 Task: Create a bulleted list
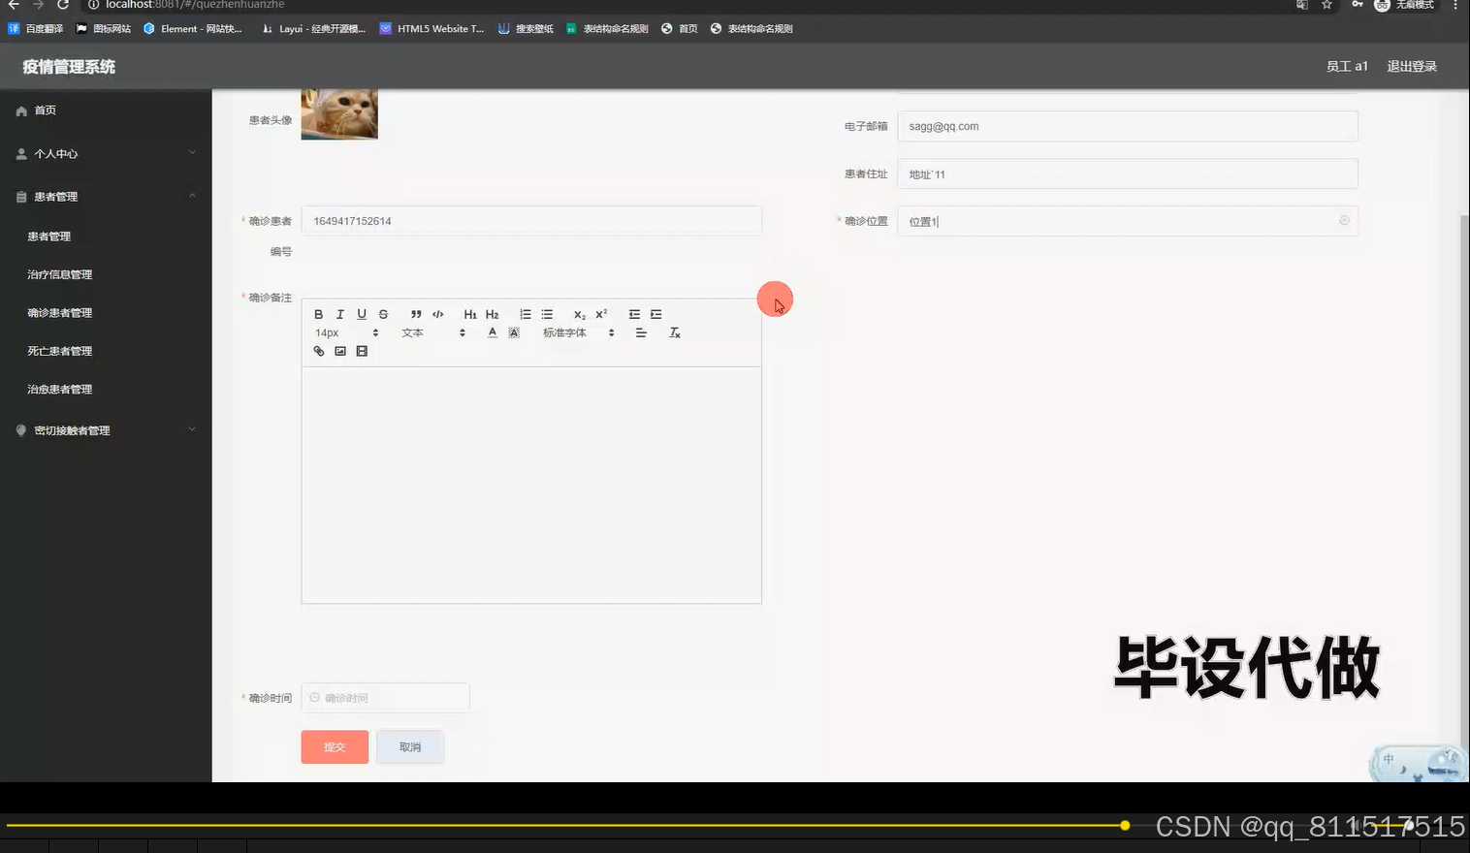[x=547, y=314]
